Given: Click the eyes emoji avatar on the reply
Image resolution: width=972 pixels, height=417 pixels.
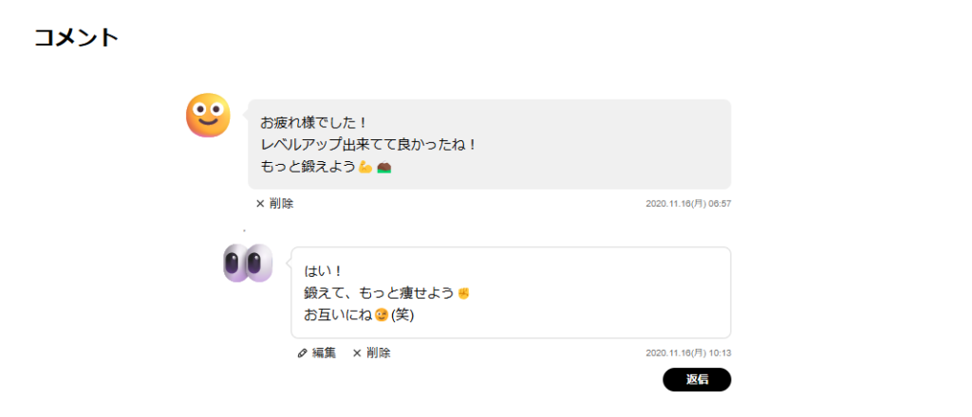Looking at the screenshot, I should [248, 263].
